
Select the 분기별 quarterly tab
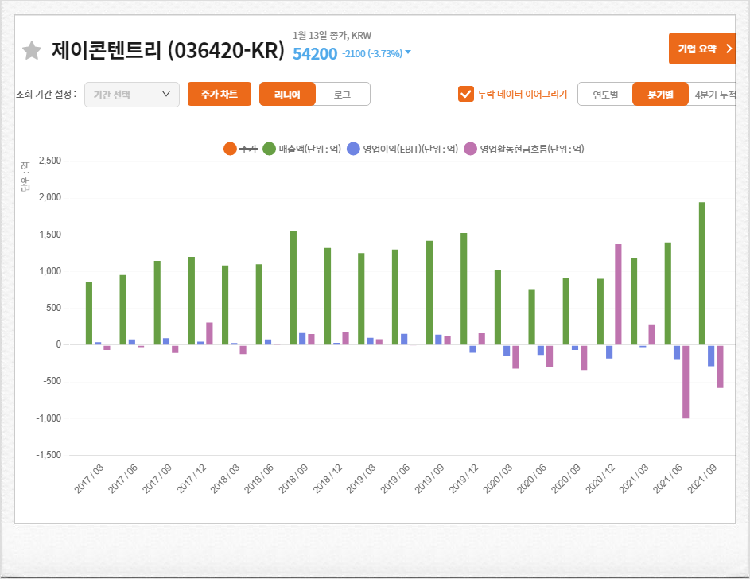661,94
